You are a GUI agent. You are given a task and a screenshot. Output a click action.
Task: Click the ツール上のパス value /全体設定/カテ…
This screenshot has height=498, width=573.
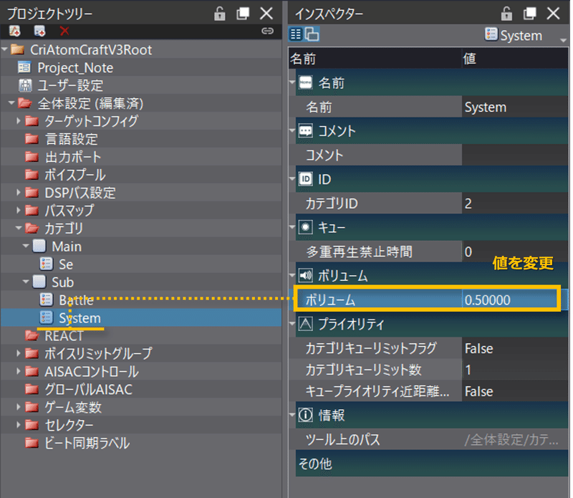tap(514, 439)
